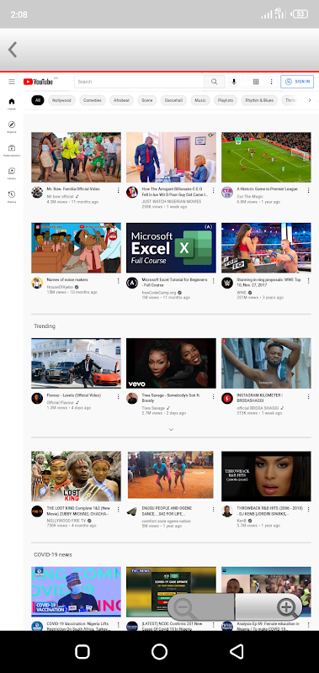The height and width of the screenshot is (673, 319).
Task: Play the Microsoft Excel Full Course thumbnail
Action: click(x=171, y=247)
